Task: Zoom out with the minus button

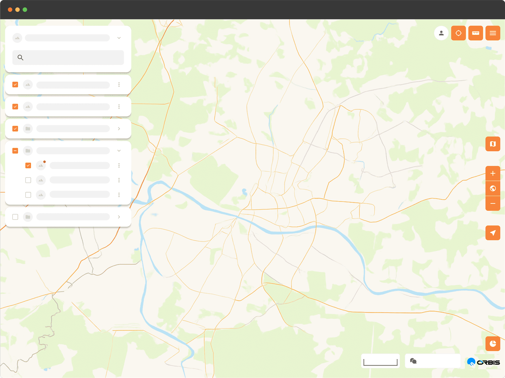Action: [493, 203]
